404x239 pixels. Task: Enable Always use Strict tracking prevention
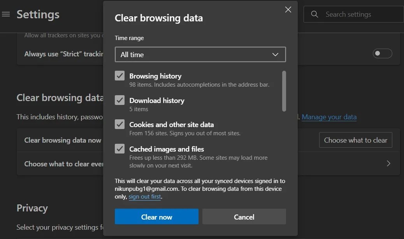pos(382,54)
